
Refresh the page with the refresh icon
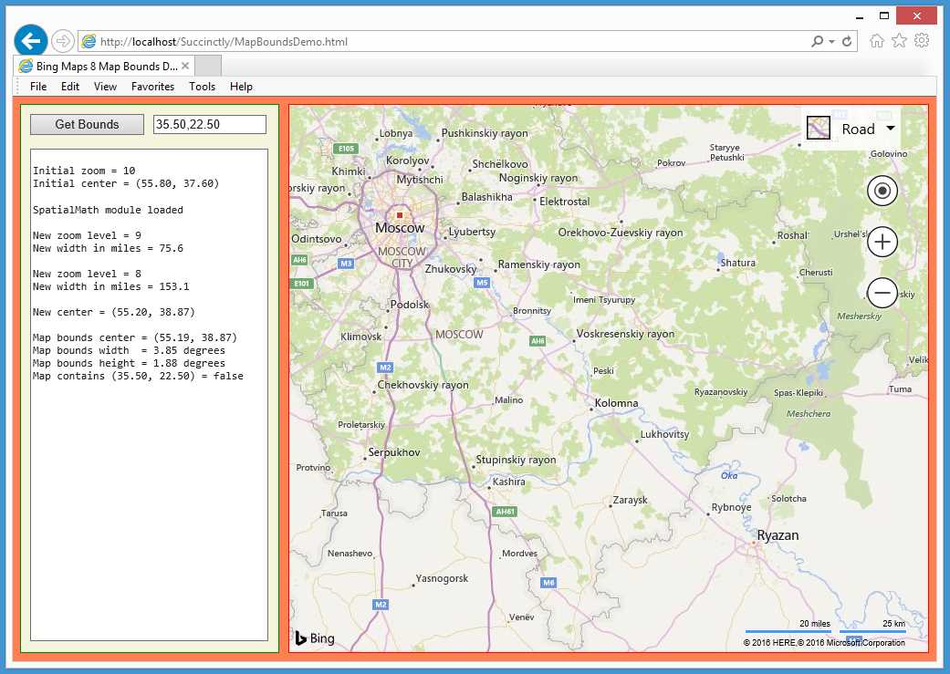(848, 41)
